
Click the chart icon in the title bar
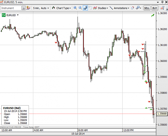point(2,2)
